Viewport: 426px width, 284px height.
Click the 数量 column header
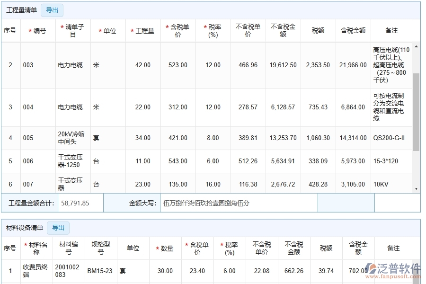tap(165, 248)
